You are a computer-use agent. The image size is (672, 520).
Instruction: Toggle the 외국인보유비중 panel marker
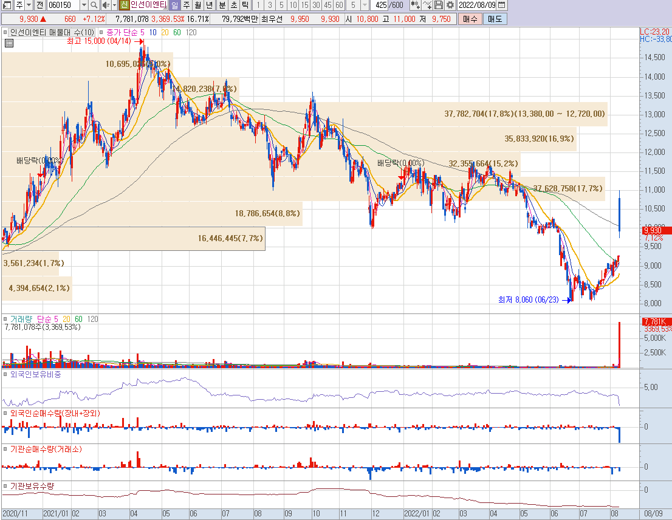(5, 374)
